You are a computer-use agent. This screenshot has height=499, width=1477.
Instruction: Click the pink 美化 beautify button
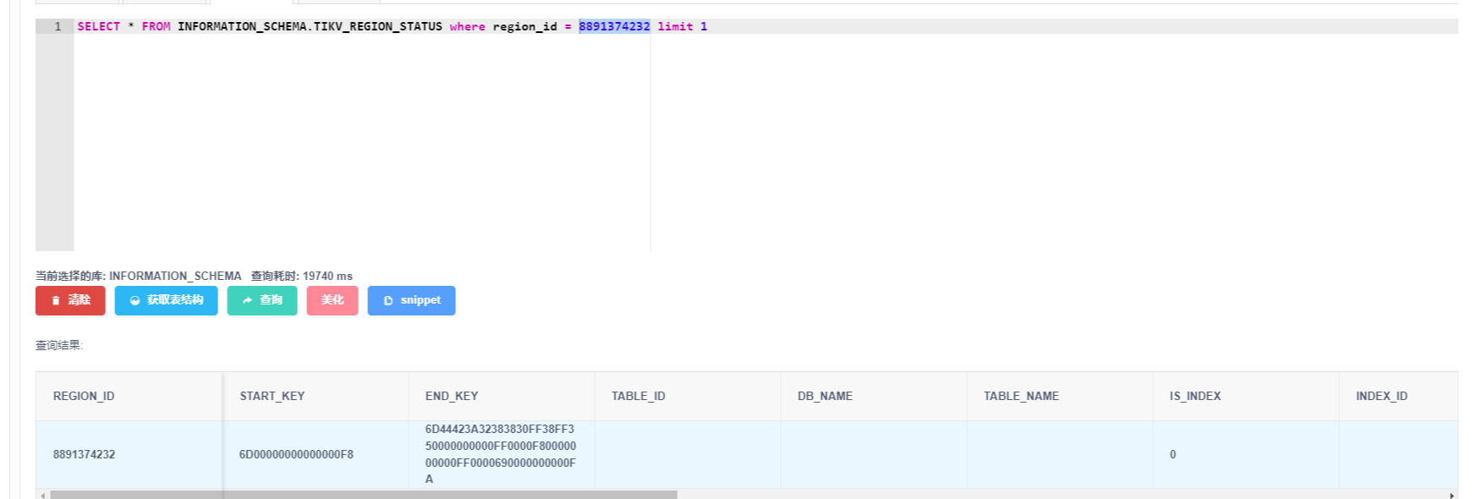[332, 300]
